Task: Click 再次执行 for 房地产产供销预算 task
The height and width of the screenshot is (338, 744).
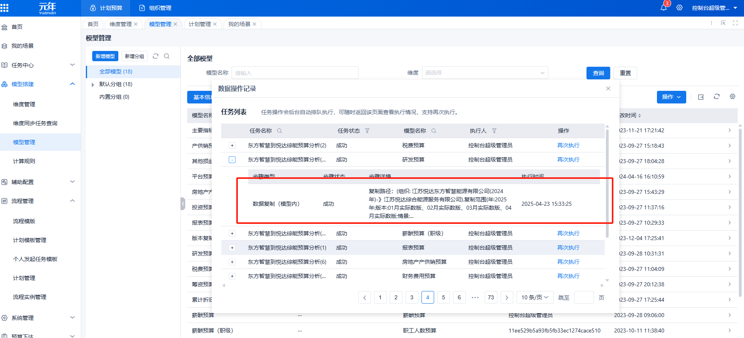Action: tap(568, 262)
